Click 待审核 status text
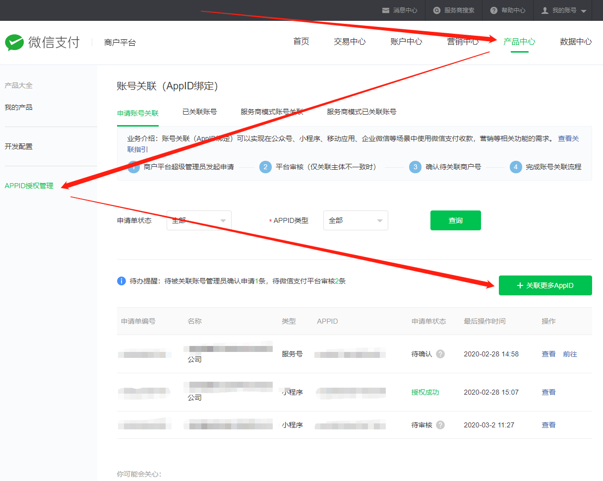The image size is (603, 481). [x=422, y=425]
